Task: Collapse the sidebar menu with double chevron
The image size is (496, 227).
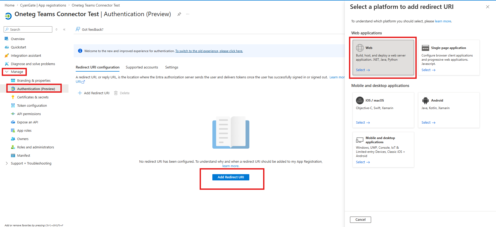Action: pos(64,29)
